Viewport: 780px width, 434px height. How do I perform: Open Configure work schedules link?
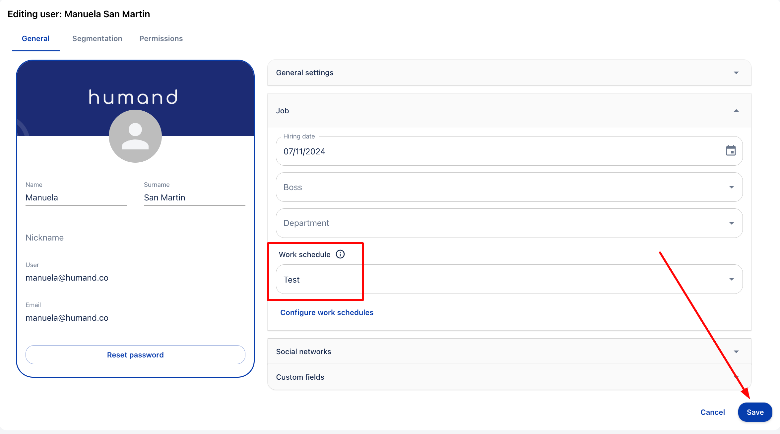coord(327,312)
